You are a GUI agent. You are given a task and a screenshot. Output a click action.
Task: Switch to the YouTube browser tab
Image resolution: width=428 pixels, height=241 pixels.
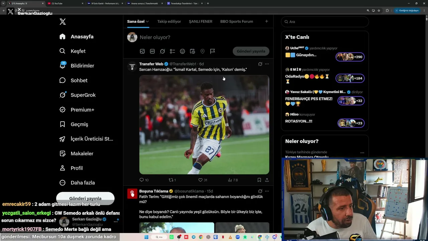tap(66, 3)
